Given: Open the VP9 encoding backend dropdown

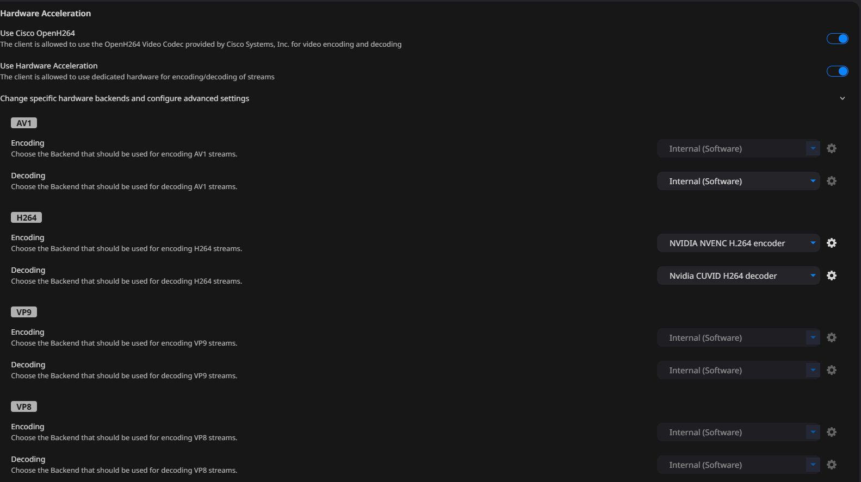Looking at the screenshot, I should pos(738,337).
